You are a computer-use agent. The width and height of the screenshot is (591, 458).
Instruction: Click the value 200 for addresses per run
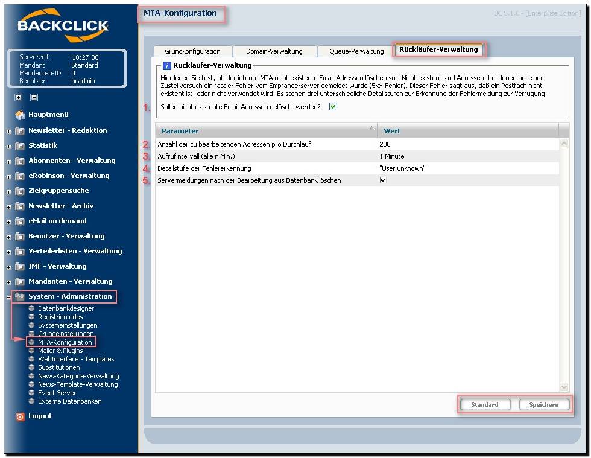coord(385,144)
